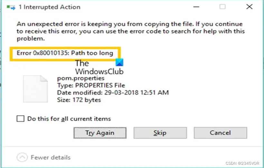The height and width of the screenshot is (168, 264).
Task: Select the pom.properties blank file icon
Action: coord(35,89)
